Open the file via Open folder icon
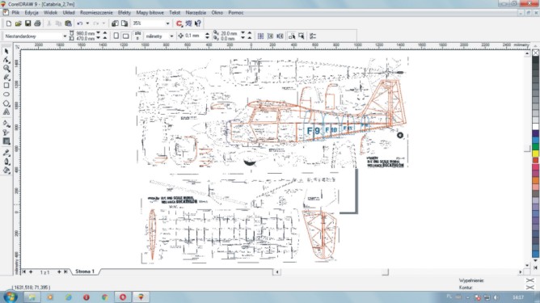Viewport: 540px width, 303px height. pyautogui.click(x=18, y=23)
